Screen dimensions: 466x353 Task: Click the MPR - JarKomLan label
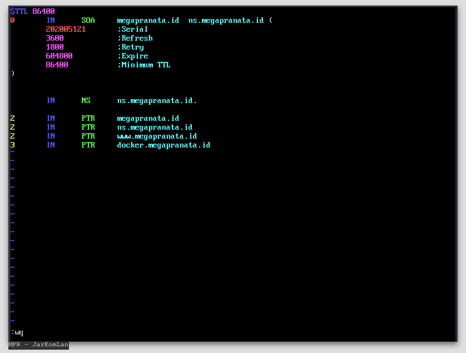point(38,345)
